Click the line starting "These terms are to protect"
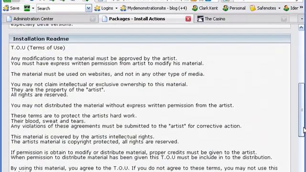 [x=74, y=116]
